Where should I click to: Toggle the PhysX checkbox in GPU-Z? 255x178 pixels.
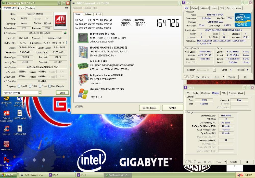click(x=40, y=86)
